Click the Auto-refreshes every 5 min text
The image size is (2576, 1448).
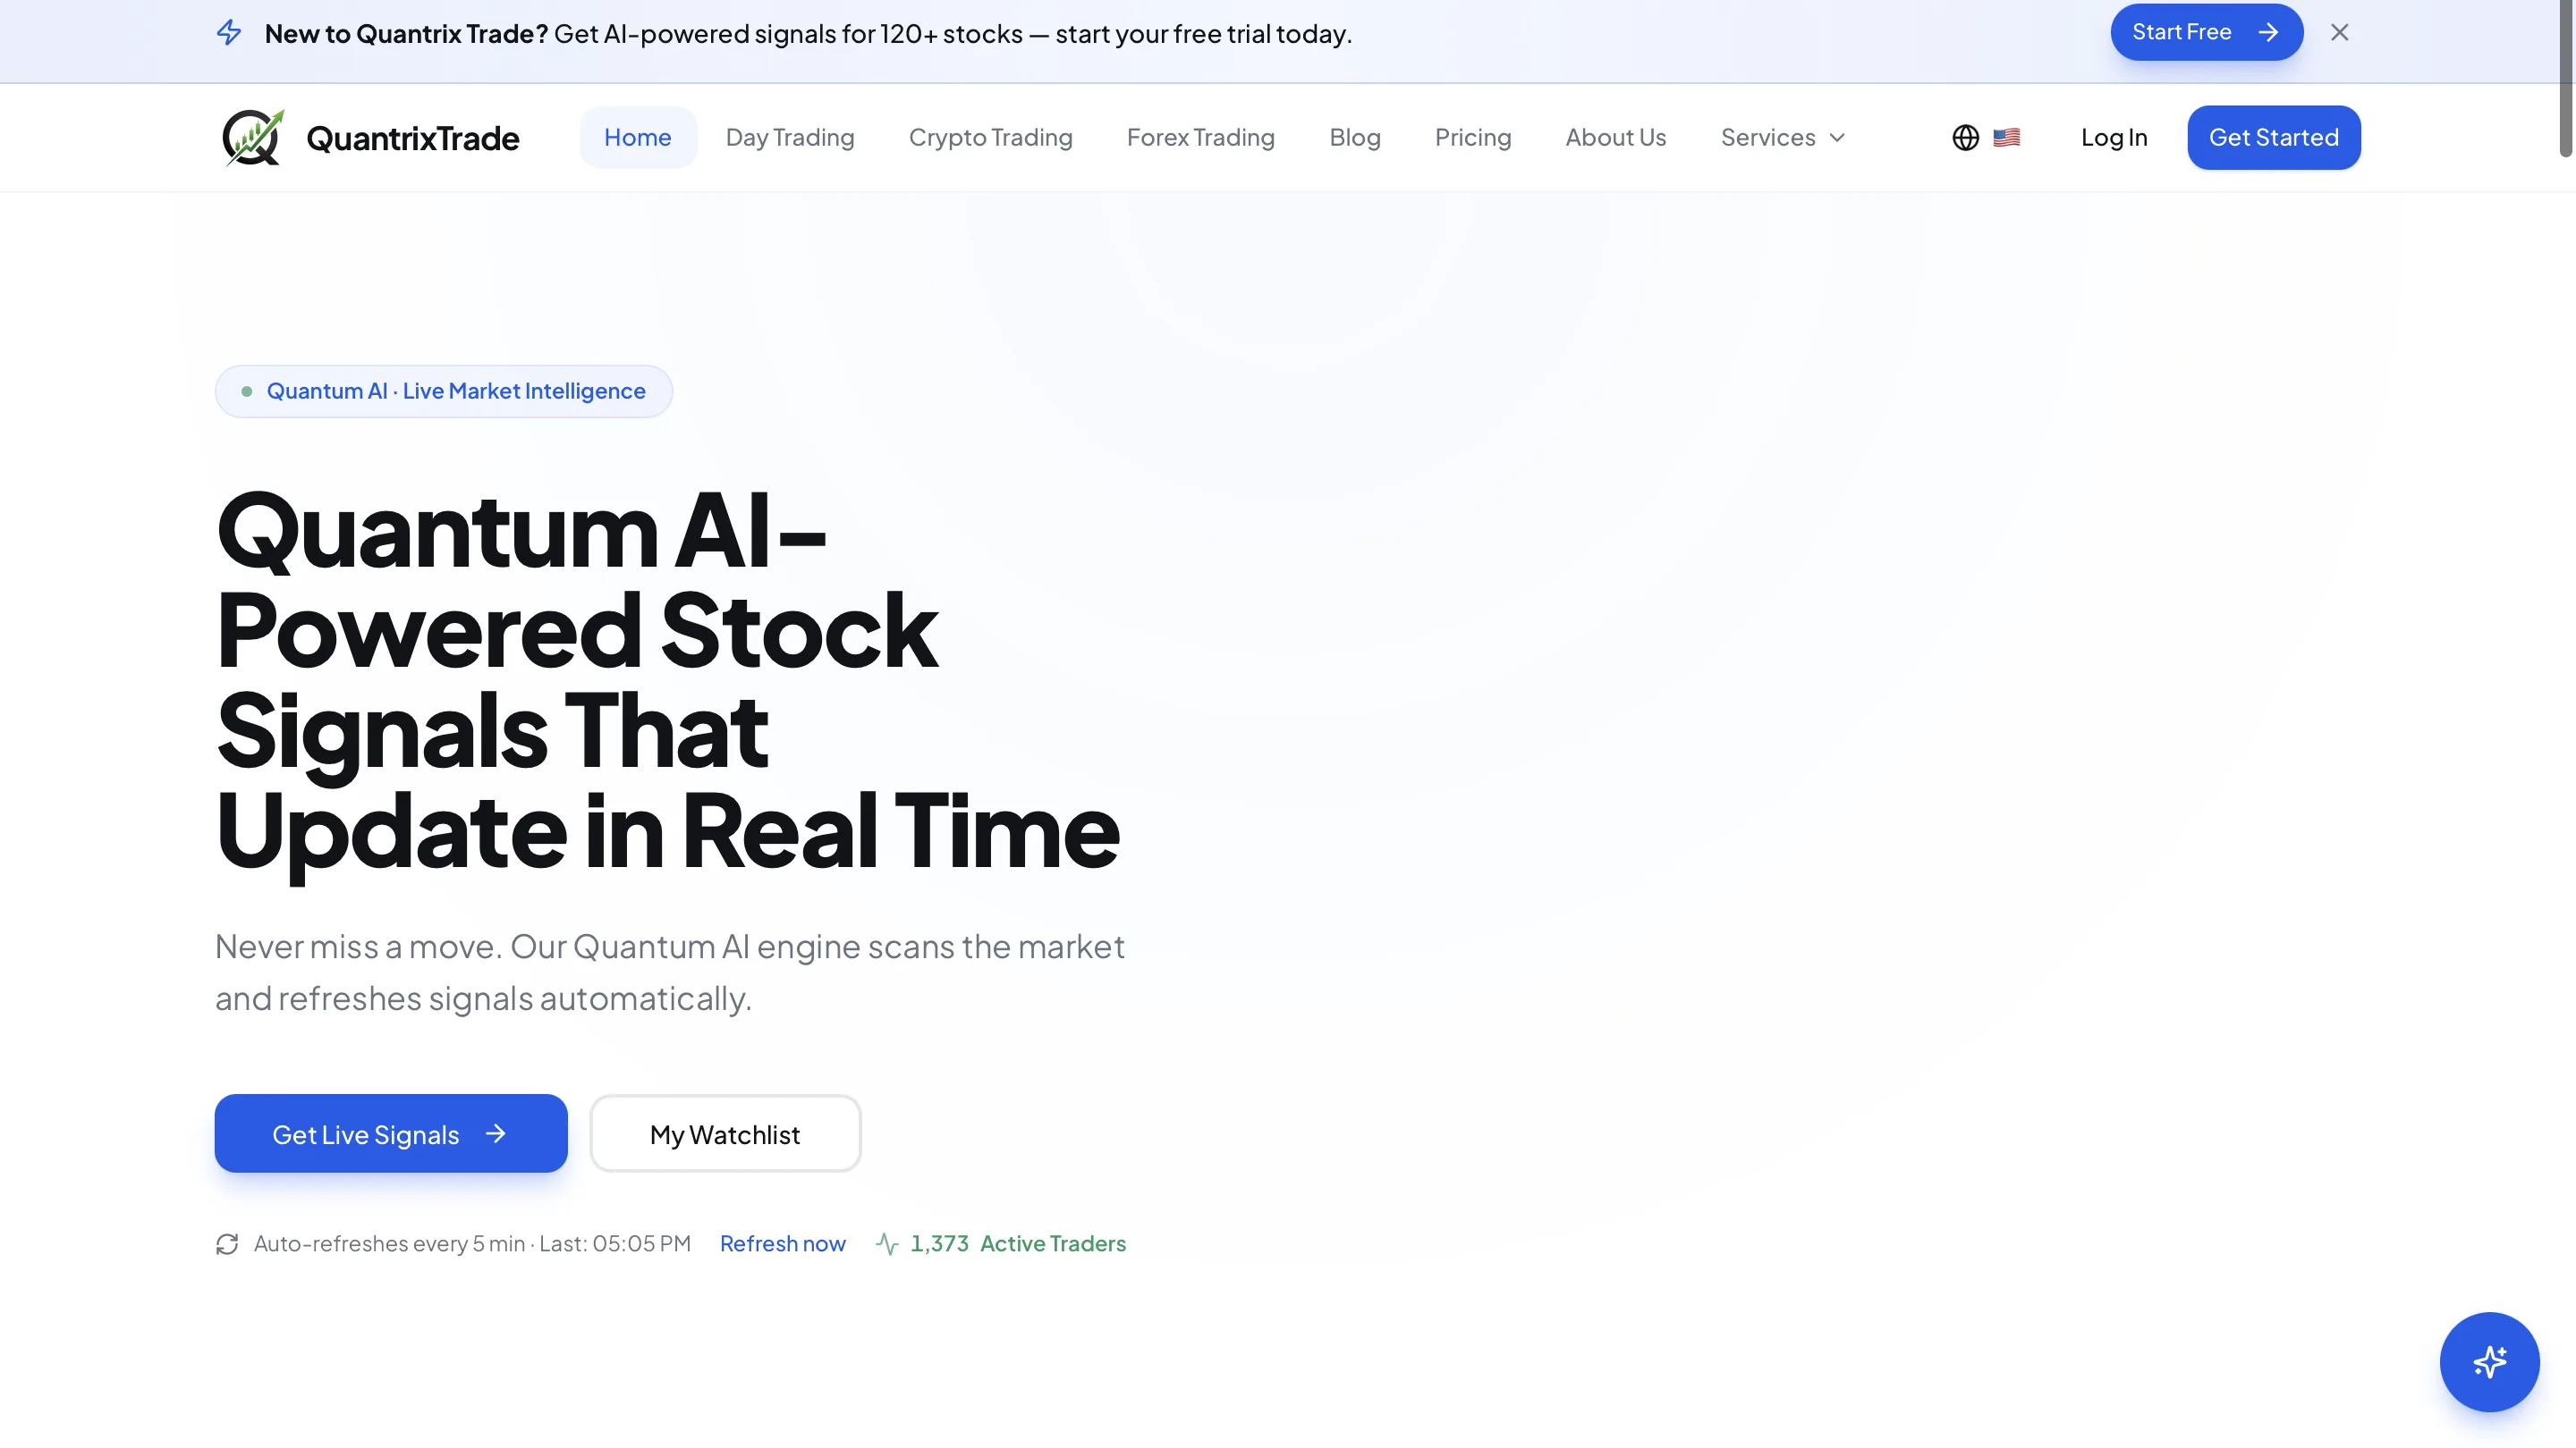click(x=472, y=1244)
